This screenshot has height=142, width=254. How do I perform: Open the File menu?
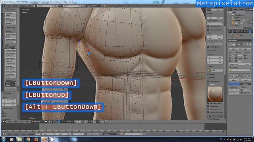(x=9, y=6)
